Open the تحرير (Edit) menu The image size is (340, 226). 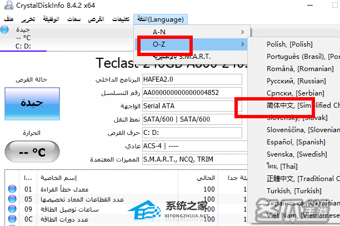pyautogui.click(x=28, y=19)
